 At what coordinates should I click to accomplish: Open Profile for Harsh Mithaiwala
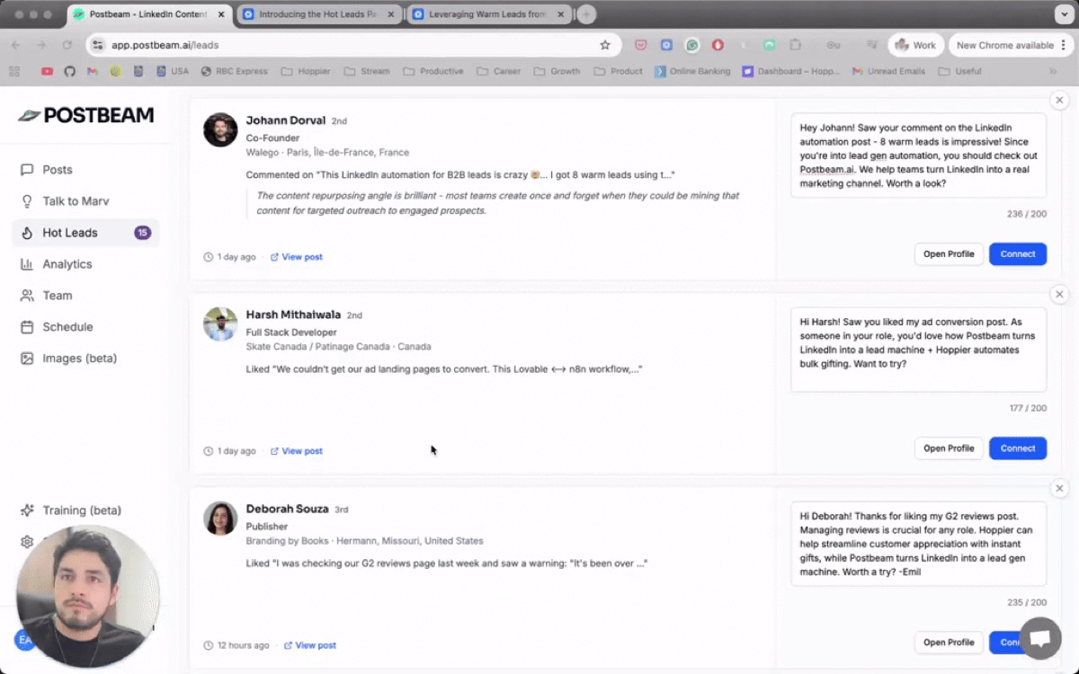[949, 448]
